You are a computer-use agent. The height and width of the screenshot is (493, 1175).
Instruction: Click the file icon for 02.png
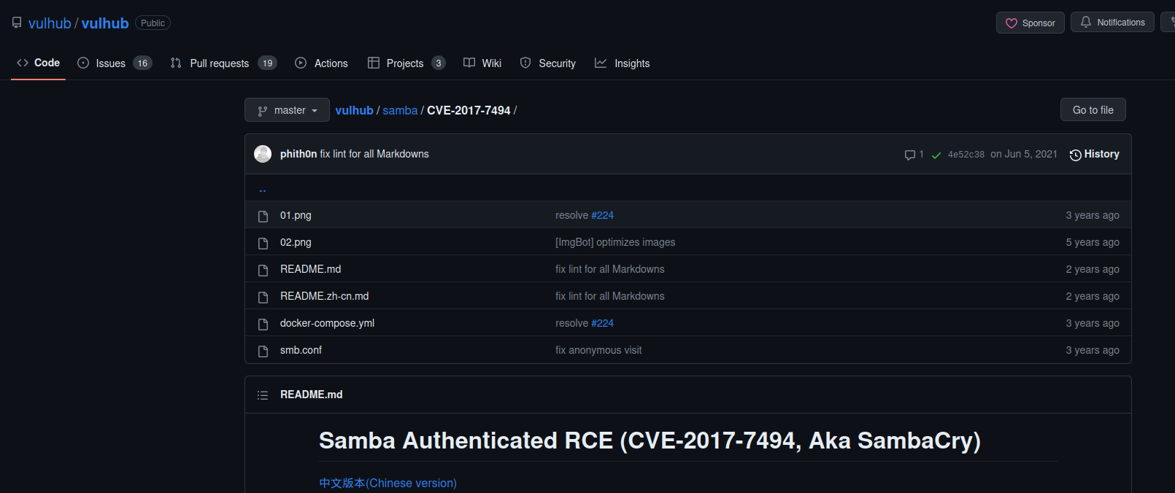click(263, 243)
